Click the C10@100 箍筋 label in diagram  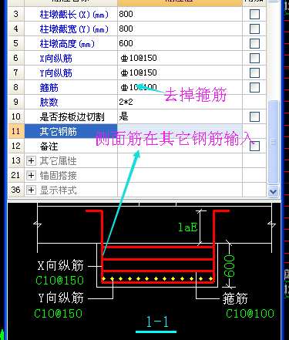coord(250,314)
